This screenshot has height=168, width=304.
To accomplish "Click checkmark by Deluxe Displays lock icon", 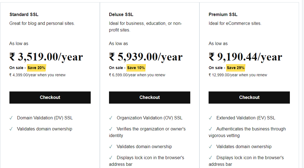I will pos(111,158).
